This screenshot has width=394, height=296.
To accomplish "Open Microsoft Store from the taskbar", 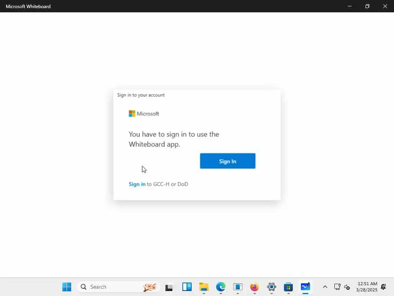I will (x=288, y=287).
